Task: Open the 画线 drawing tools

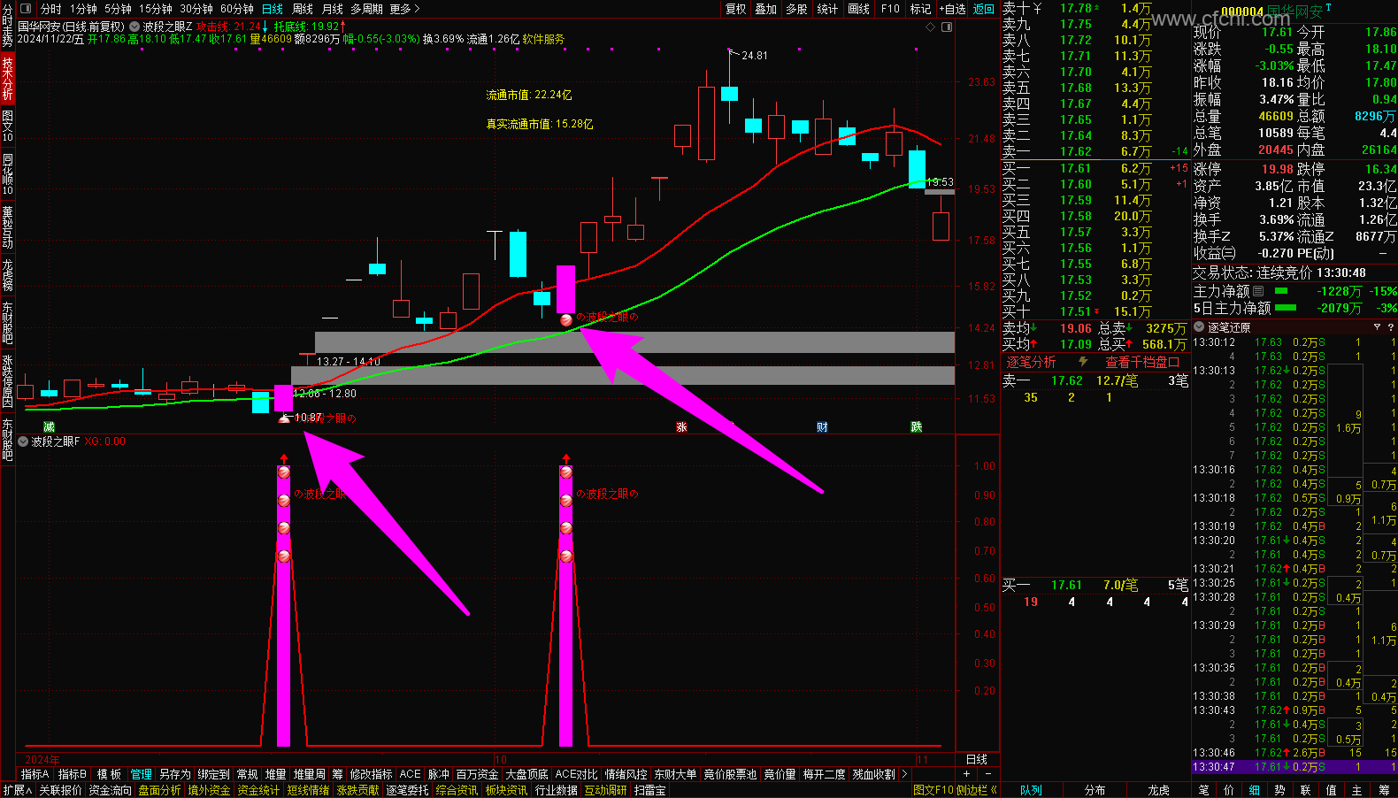Action: point(858,9)
